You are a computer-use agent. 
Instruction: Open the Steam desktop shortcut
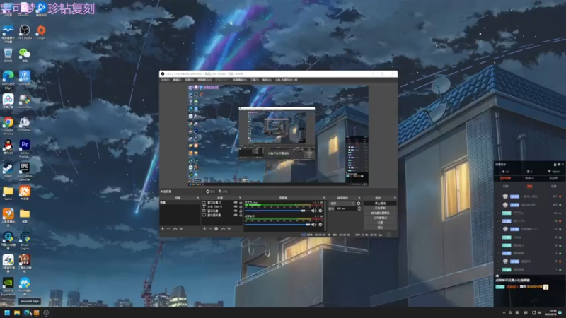pyautogui.click(x=8, y=168)
